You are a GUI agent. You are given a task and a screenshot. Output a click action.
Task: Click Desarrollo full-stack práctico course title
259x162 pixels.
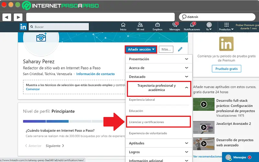236,106
